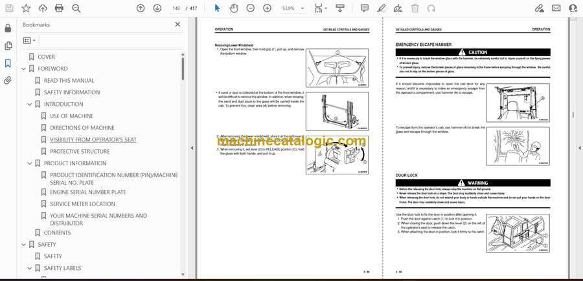Click the EMERGENCY ESCAPE HAMMER heading
This screenshot has height=281, width=583.
424,45
